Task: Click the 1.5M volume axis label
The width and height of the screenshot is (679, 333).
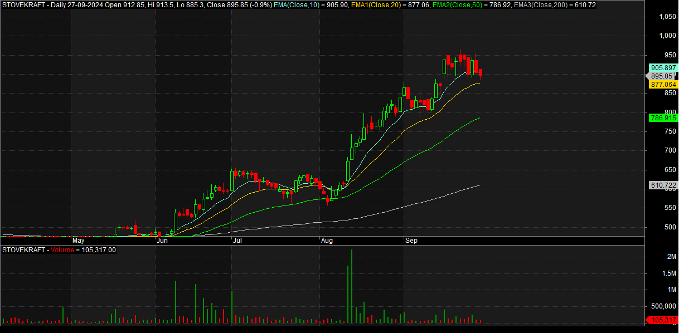Action: [x=668, y=273]
